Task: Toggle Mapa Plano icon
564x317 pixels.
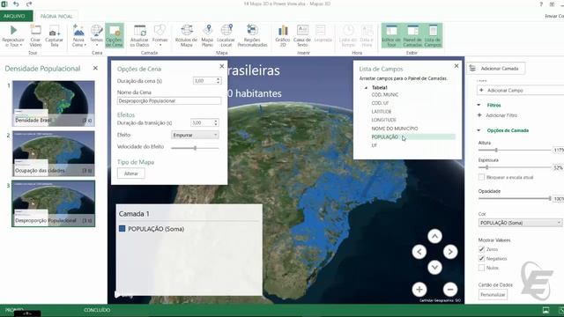Action: (208, 30)
